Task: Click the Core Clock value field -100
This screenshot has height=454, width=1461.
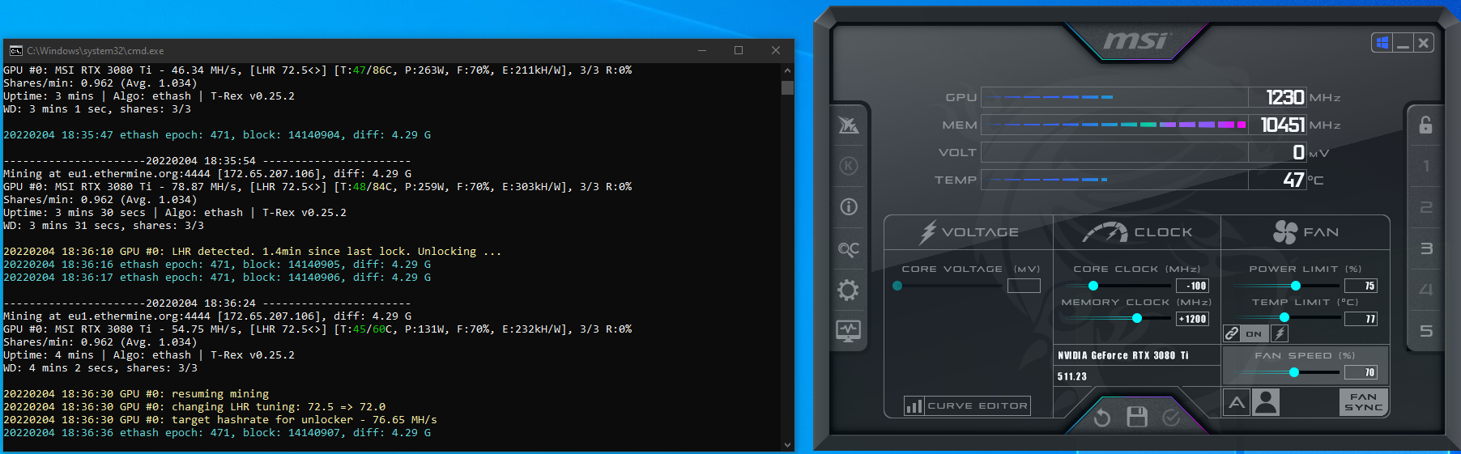Action: click(1192, 286)
